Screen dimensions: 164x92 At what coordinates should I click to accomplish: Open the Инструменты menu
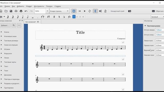tap(39, 6)
